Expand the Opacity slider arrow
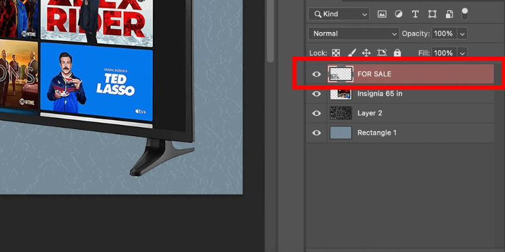Viewport: 505px width, 252px height. point(463,33)
